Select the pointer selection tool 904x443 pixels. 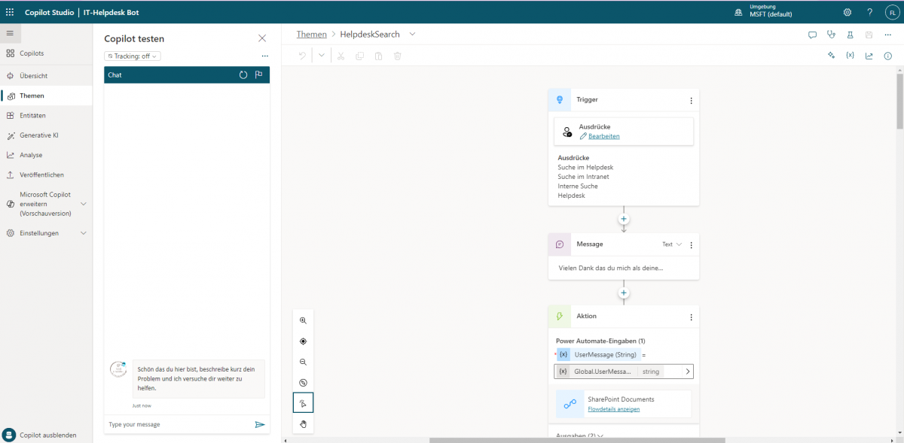point(304,403)
